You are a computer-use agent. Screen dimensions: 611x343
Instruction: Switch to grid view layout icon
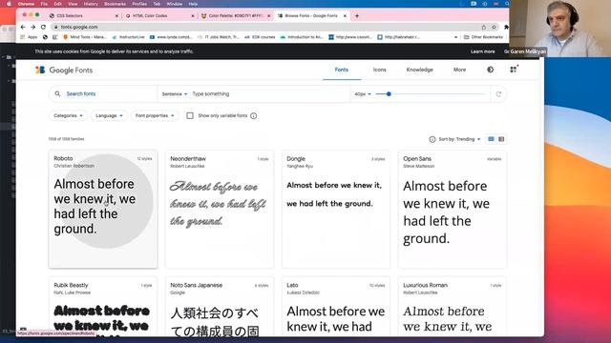pos(491,139)
